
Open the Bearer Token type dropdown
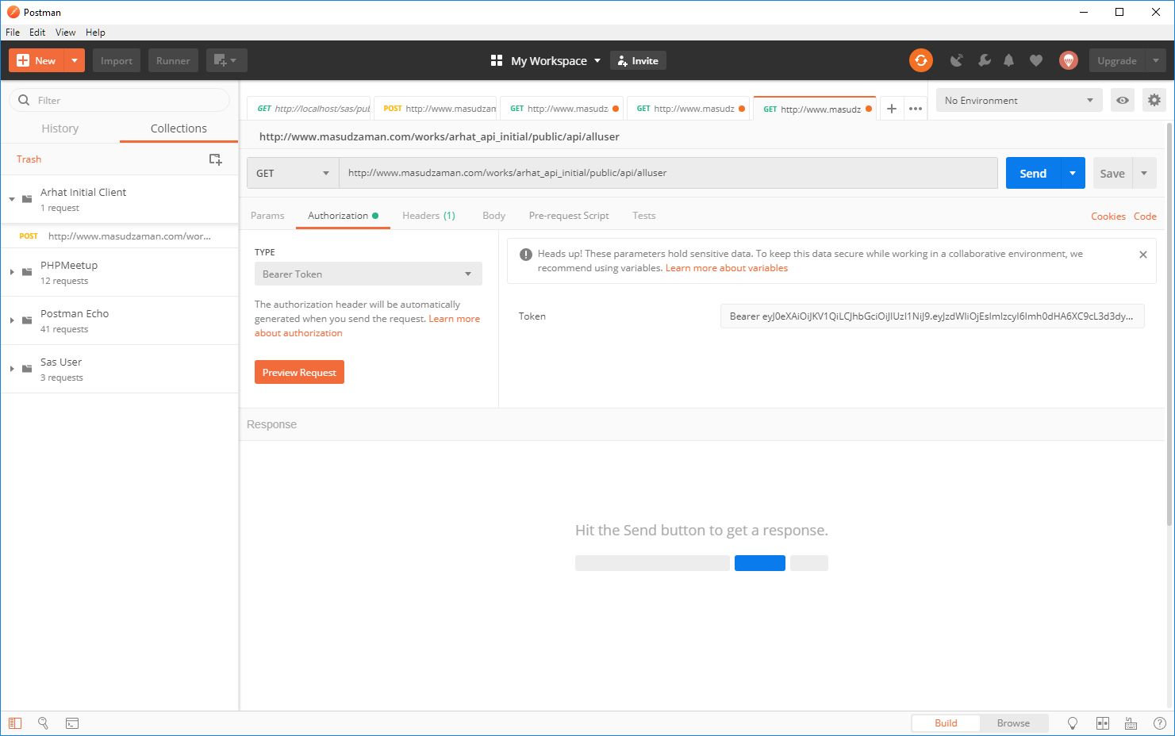pos(367,274)
